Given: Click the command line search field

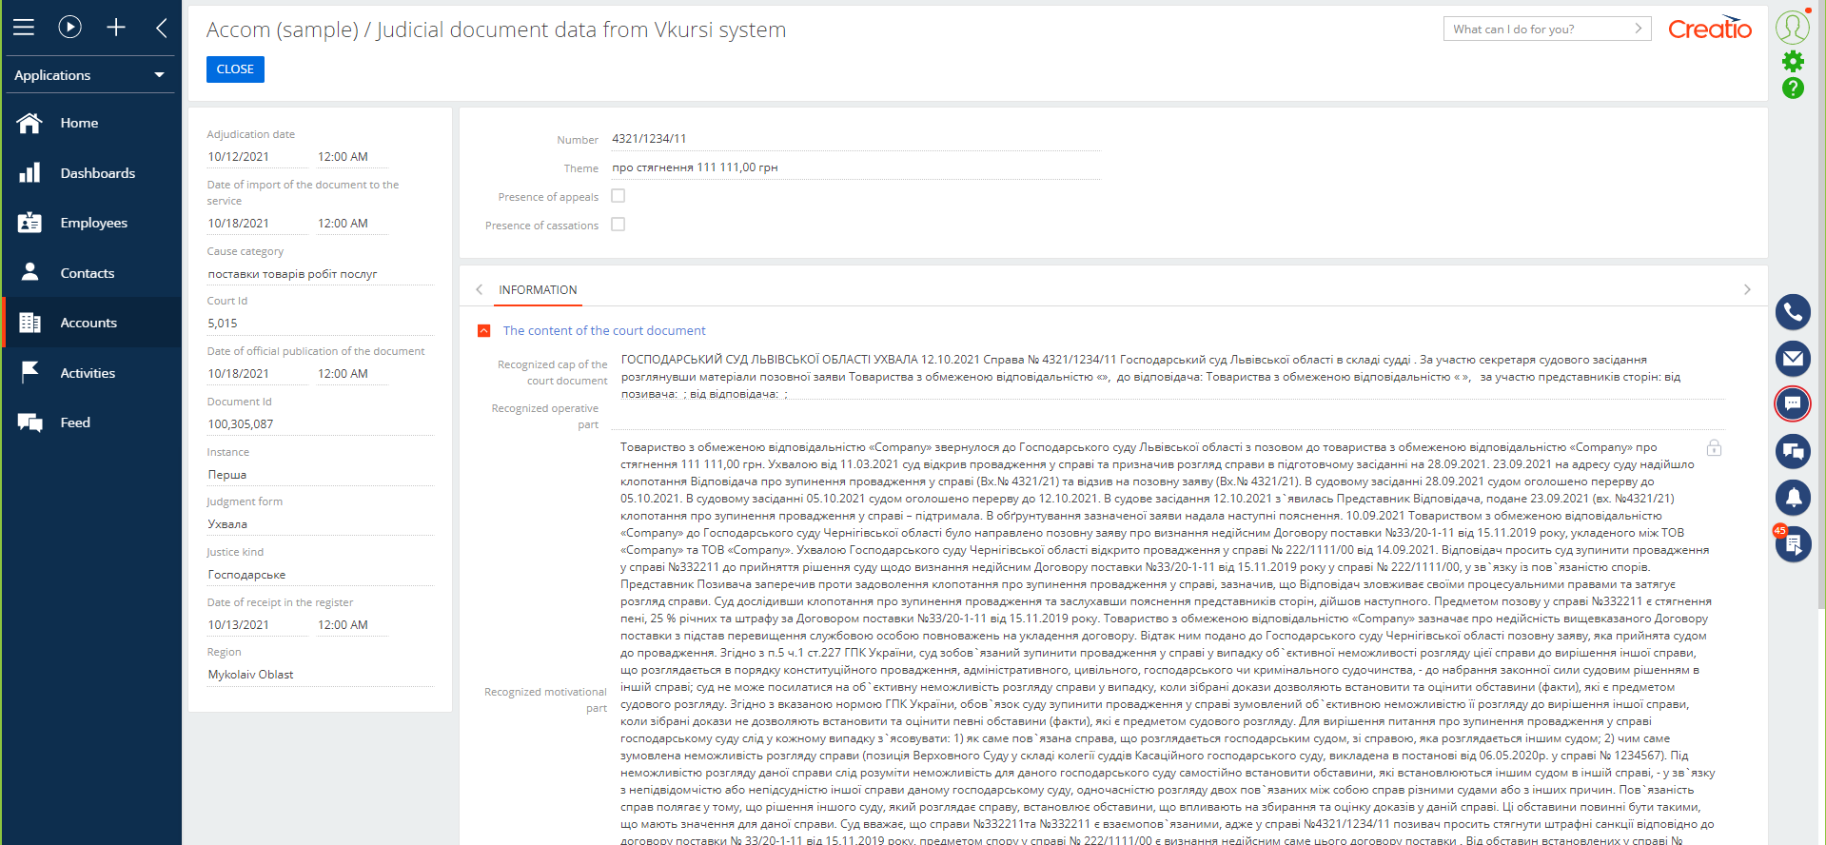Looking at the screenshot, I should [x=1540, y=29].
